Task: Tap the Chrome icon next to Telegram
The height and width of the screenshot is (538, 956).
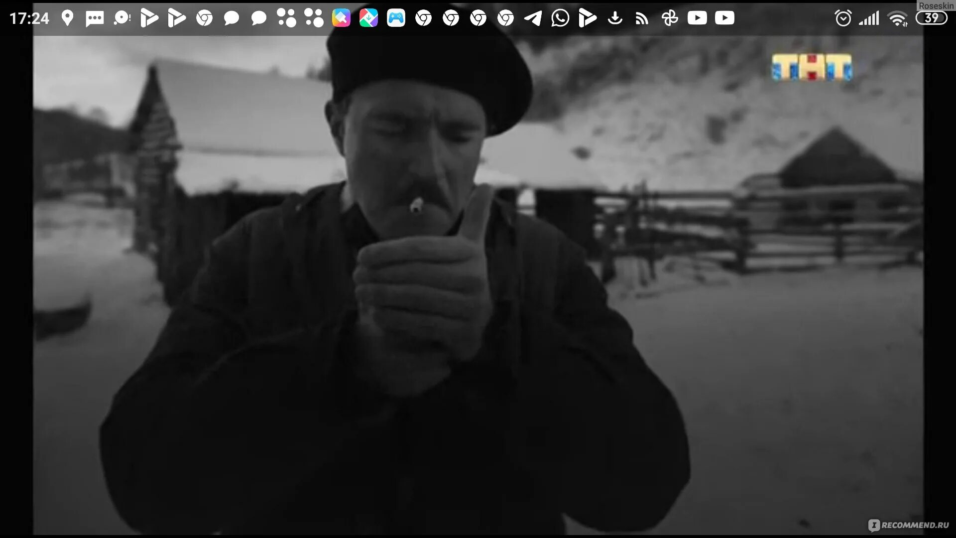Action: click(505, 18)
